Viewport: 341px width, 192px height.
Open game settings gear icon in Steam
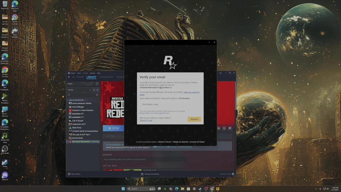pos(219,128)
